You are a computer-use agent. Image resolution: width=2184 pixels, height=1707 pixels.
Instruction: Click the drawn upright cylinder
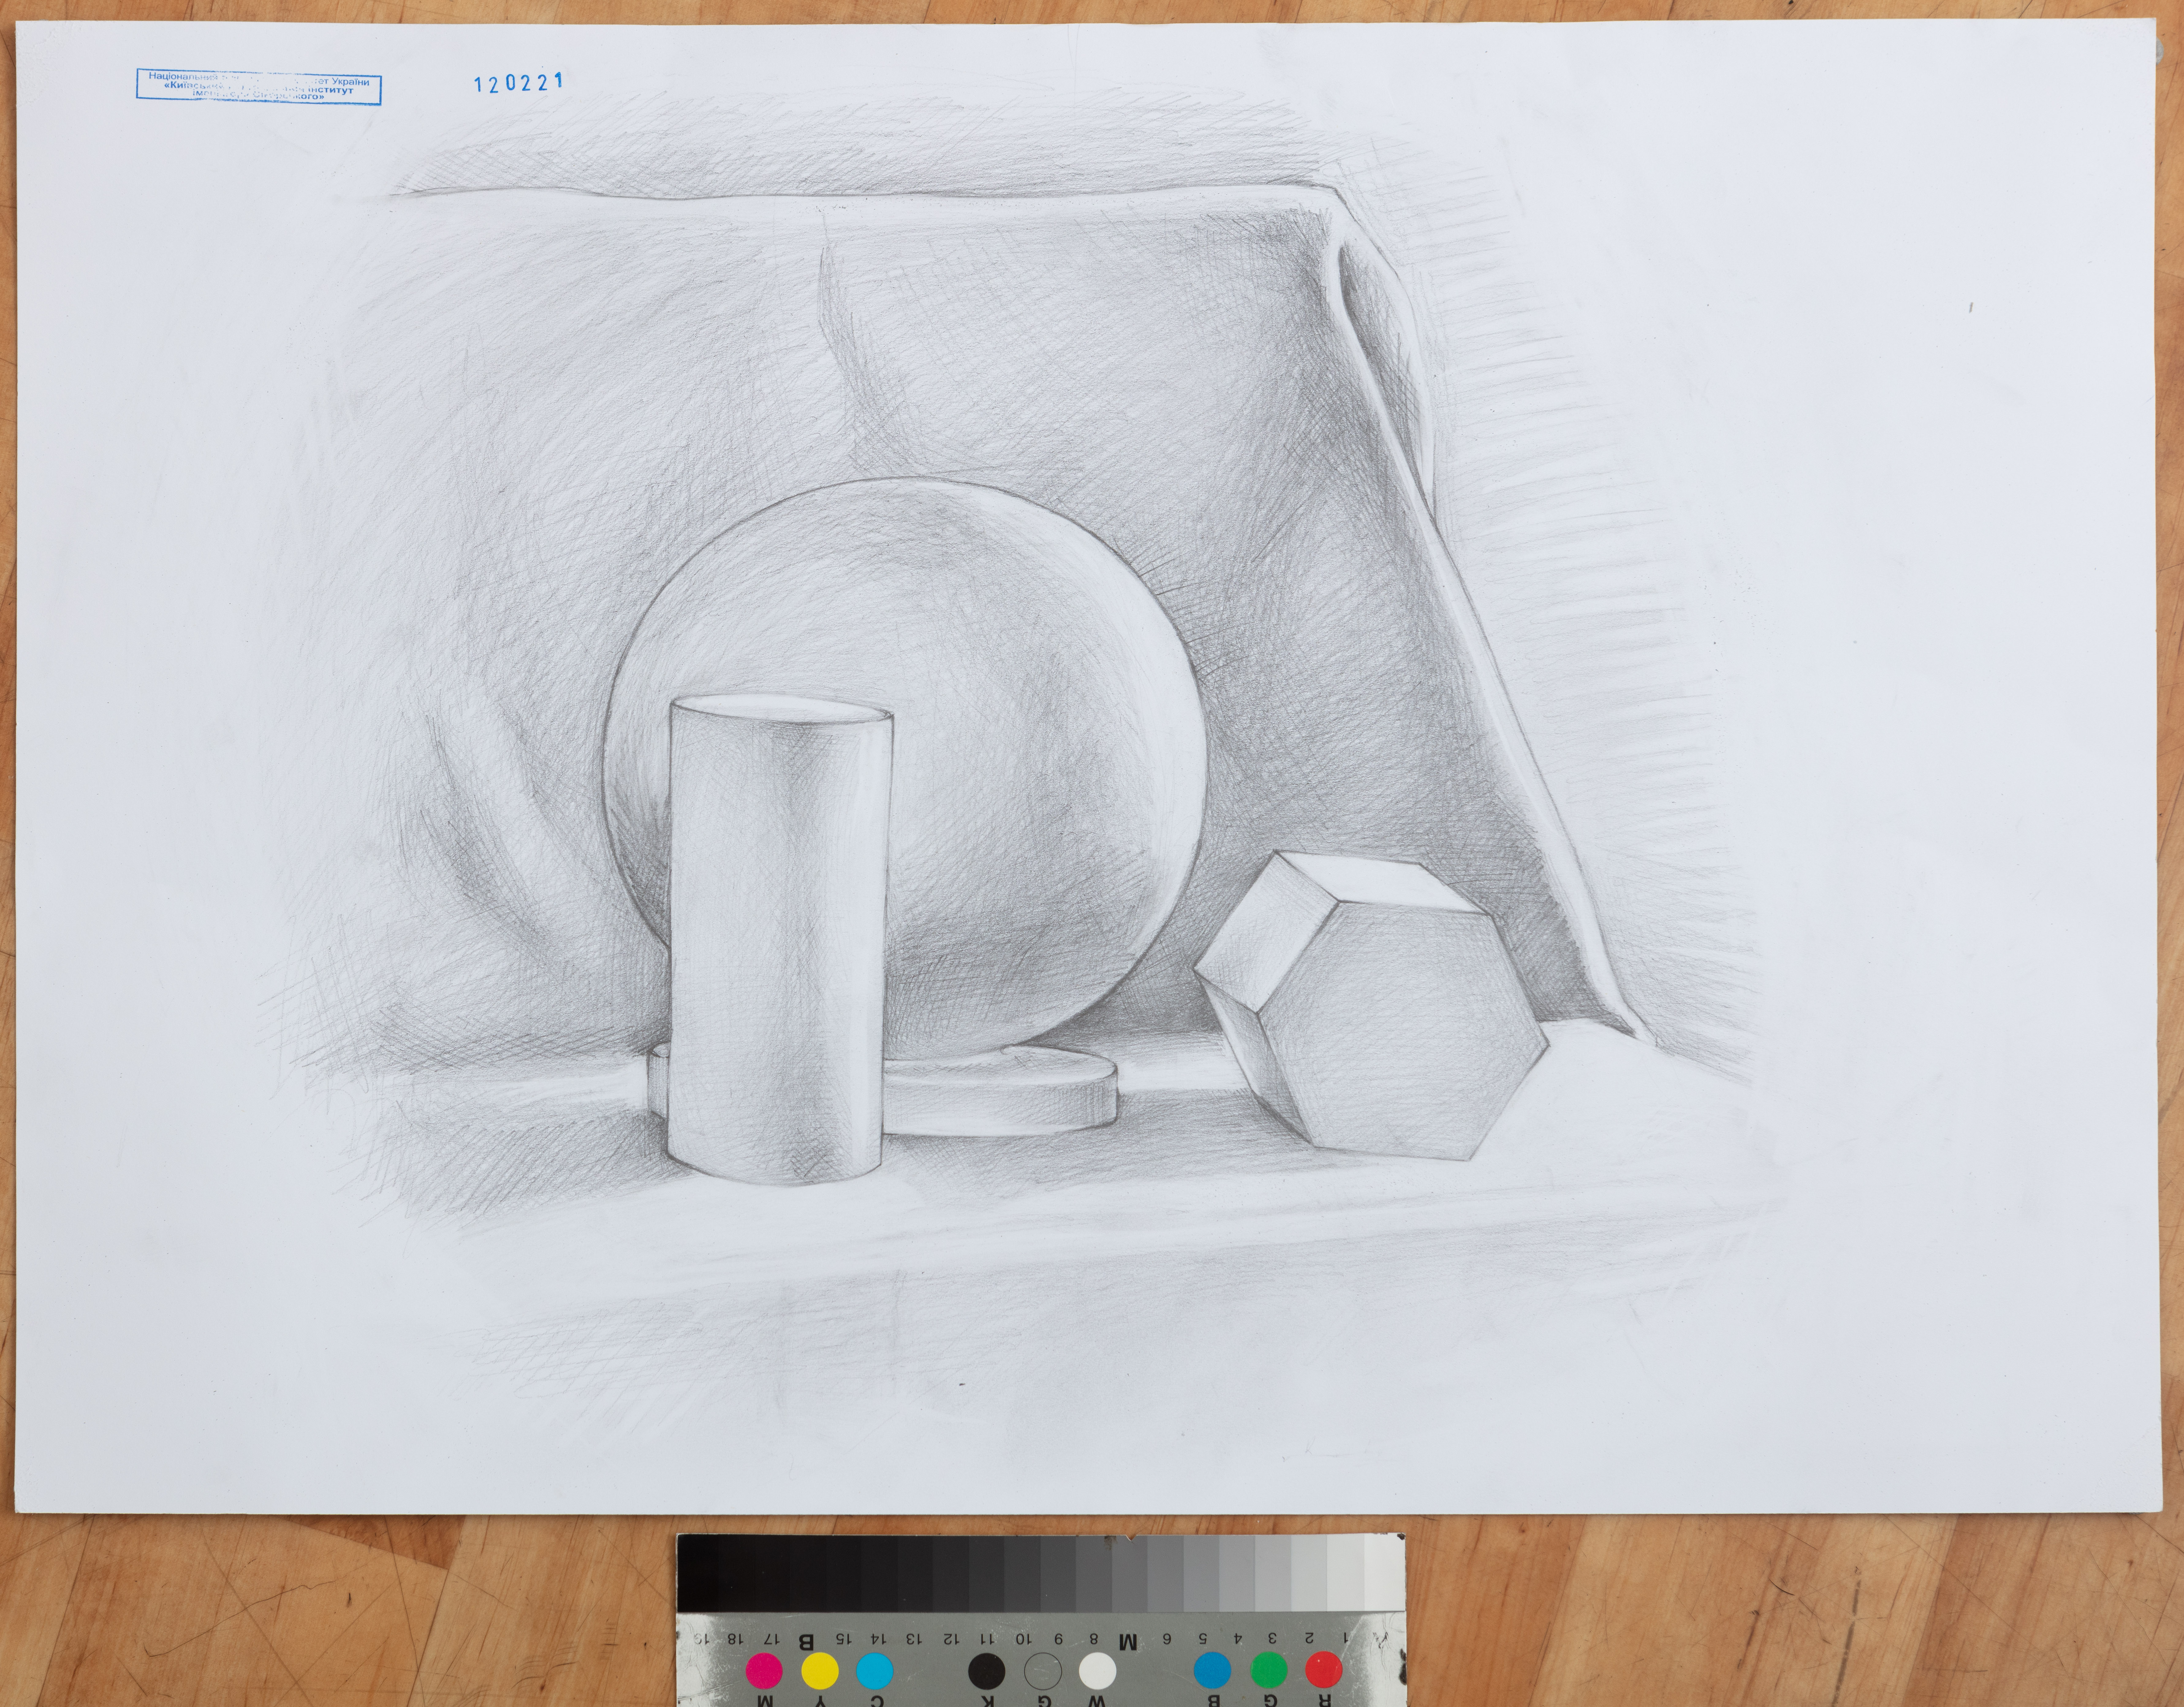coord(780,940)
